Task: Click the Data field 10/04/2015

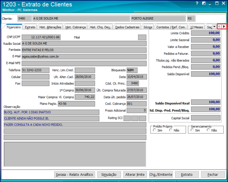Action: click(x=137, y=77)
